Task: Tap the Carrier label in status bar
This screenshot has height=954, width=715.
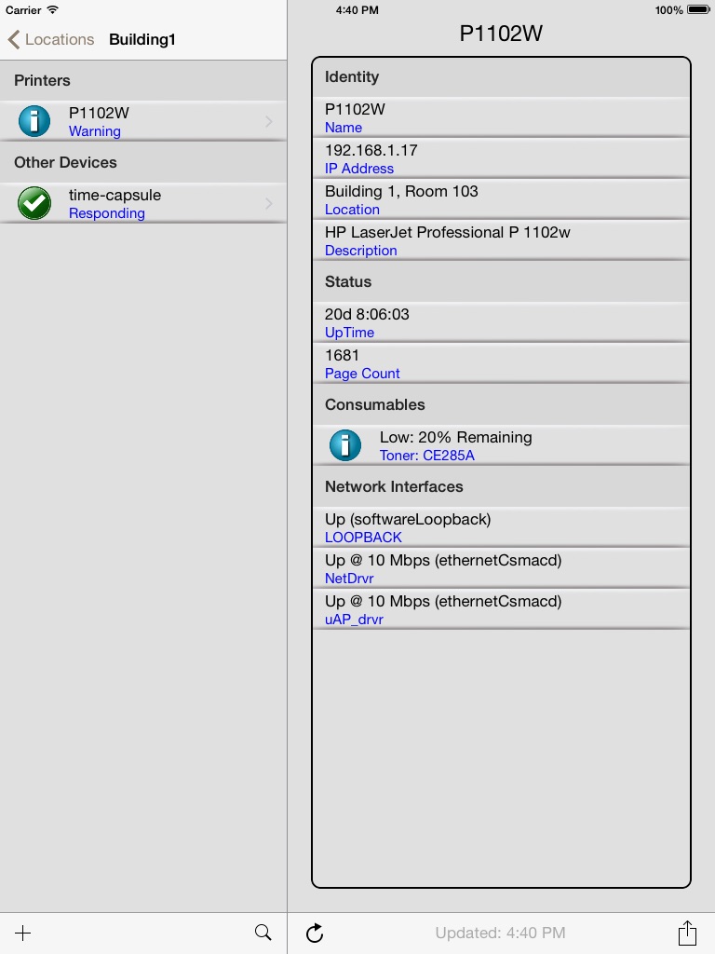Action: [23, 10]
